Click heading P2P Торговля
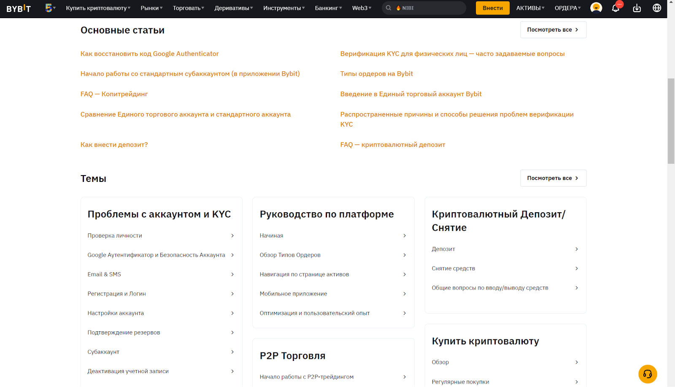The height and width of the screenshot is (387, 675). (x=292, y=355)
